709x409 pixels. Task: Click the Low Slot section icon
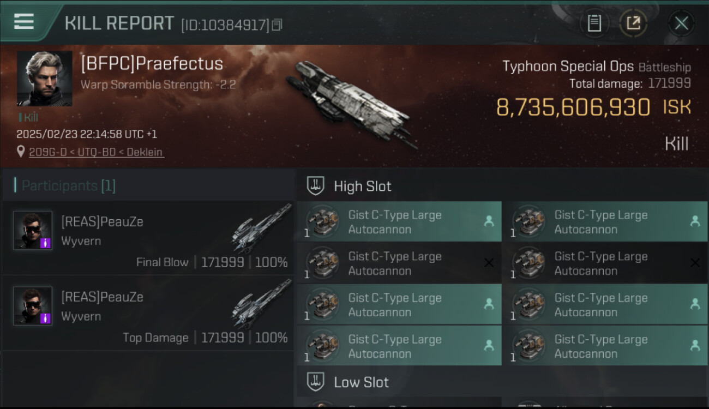click(x=315, y=382)
